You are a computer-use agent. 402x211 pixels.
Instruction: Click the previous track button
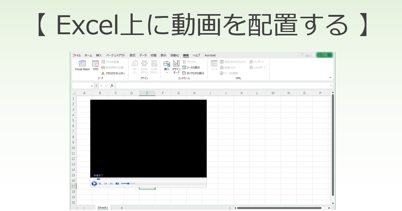tap(106, 183)
